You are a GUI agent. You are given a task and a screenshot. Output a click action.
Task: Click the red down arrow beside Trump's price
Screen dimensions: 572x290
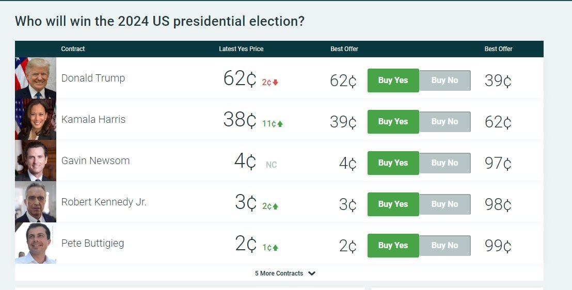(x=276, y=83)
